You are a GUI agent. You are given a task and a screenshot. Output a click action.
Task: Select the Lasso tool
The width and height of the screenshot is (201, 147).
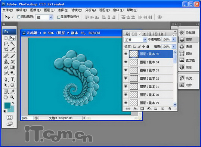[x=6, y=44]
